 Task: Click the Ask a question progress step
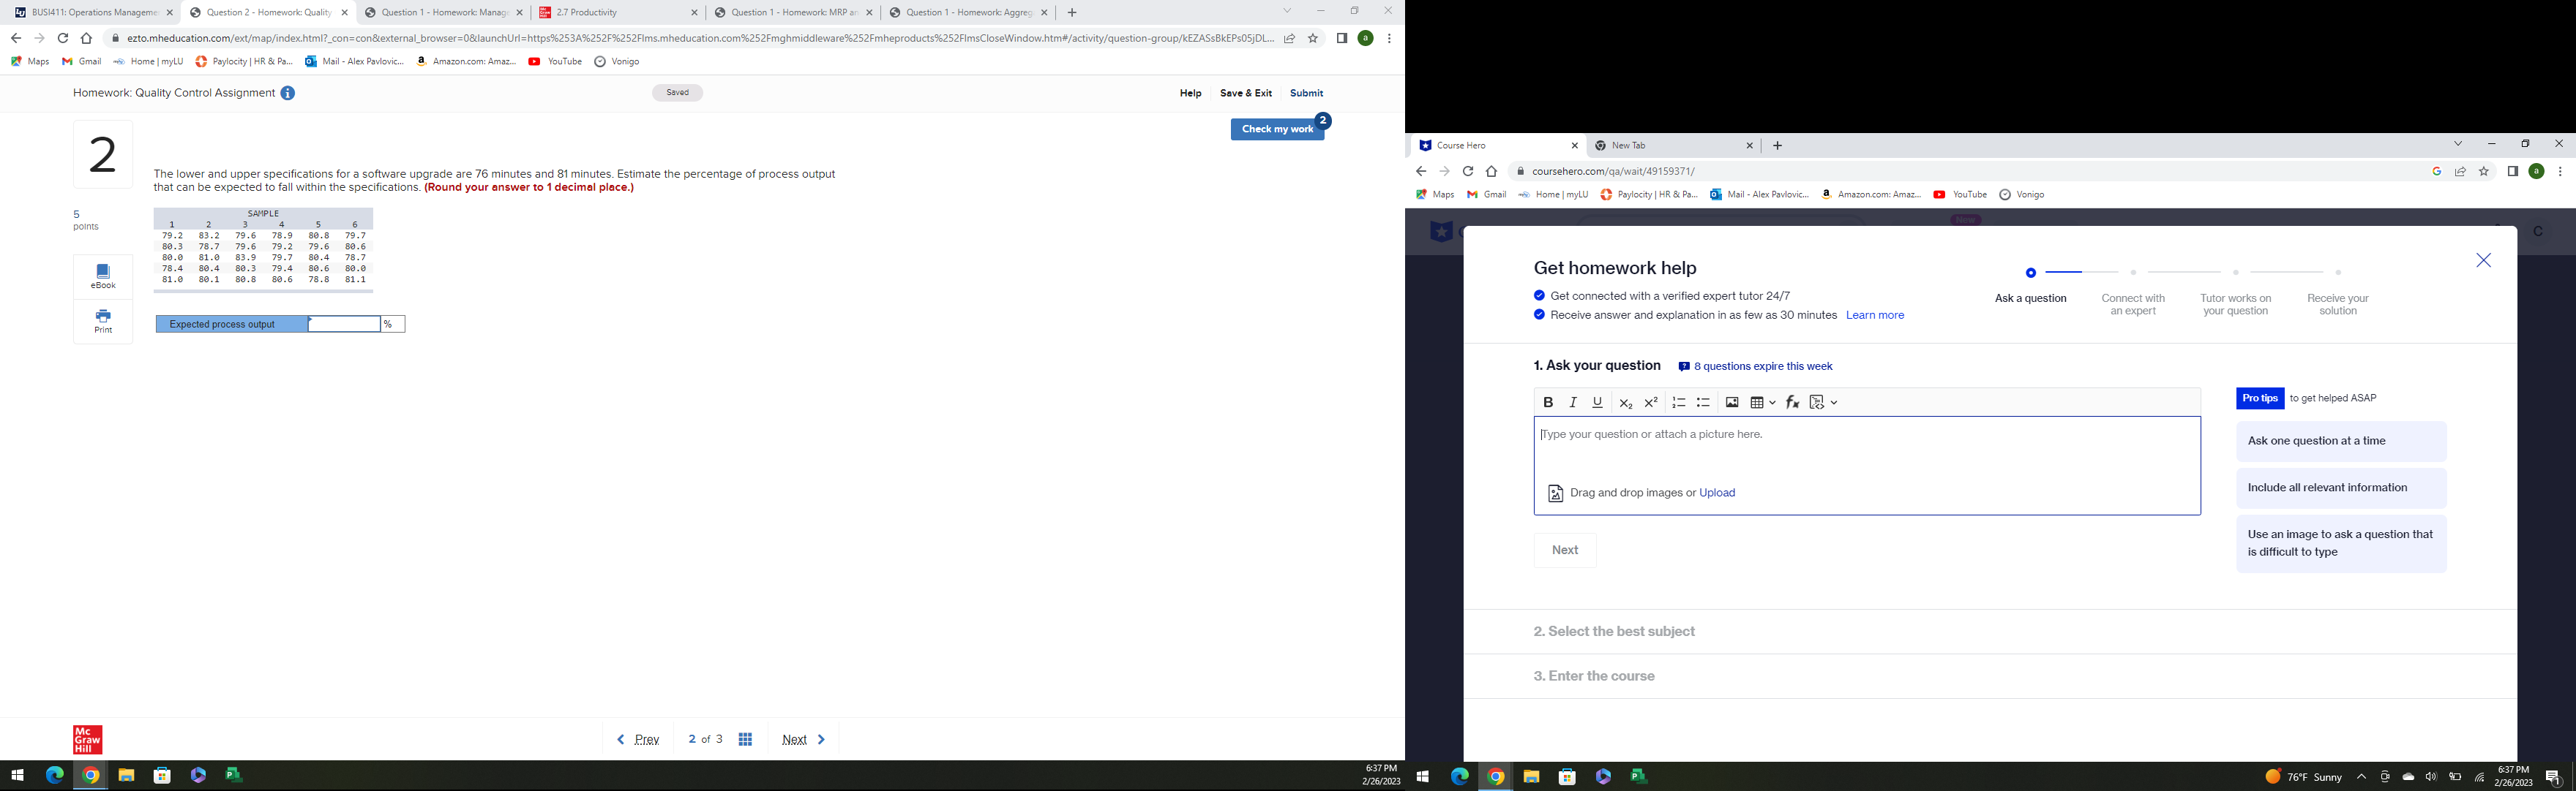click(x=2030, y=298)
